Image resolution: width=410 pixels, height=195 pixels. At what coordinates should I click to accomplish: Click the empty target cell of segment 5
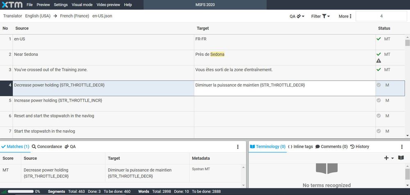[x=285, y=104]
